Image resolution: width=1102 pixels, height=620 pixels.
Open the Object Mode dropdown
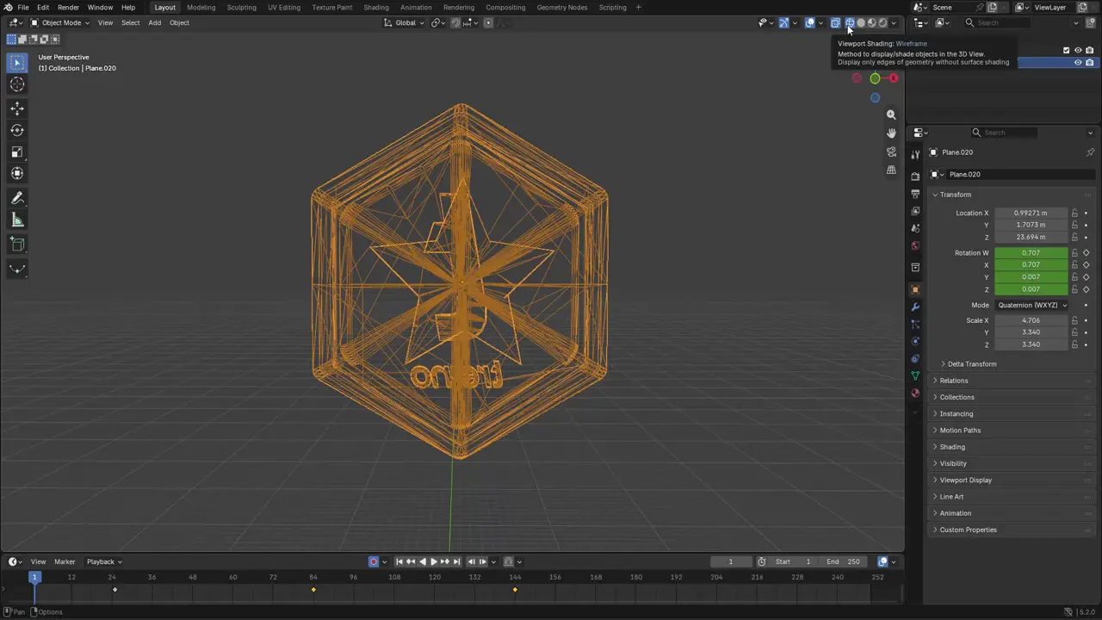pos(60,22)
